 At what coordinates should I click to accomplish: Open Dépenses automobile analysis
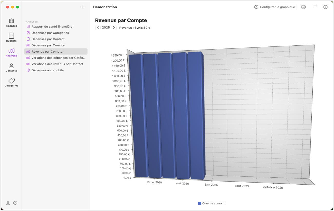point(56,70)
